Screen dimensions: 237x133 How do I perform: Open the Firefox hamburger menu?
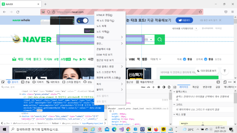click(x=233, y=12)
